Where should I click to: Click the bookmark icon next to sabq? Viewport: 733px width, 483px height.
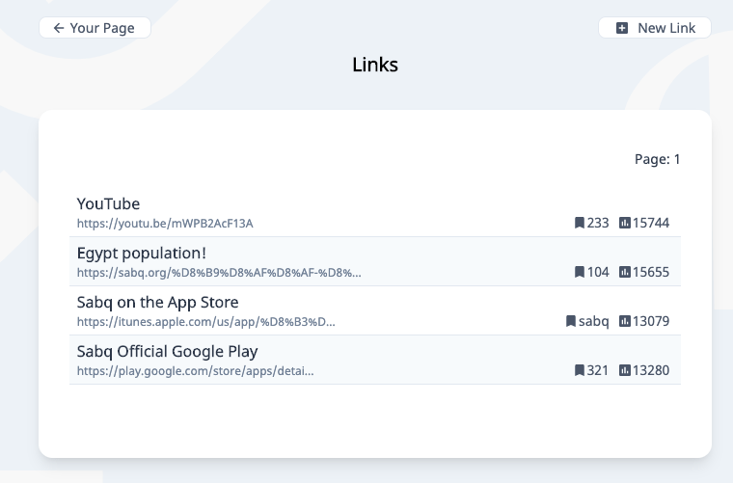(x=571, y=321)
